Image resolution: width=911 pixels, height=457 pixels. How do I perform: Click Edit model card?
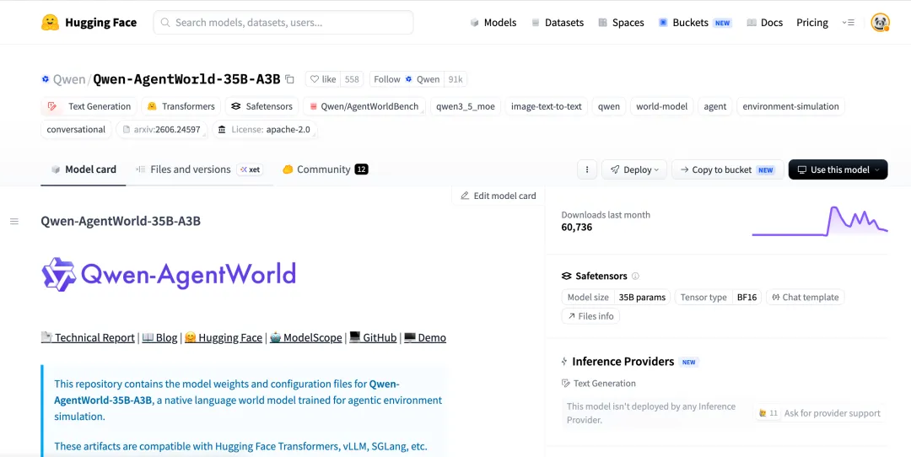tap(498, 196)
